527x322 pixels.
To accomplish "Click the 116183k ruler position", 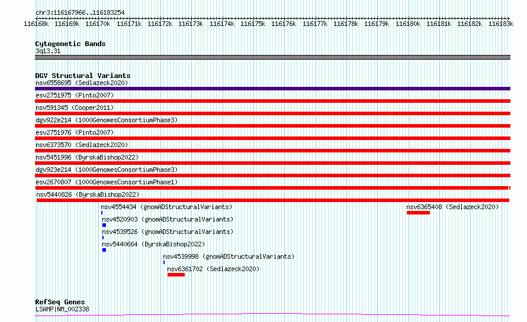I will [501, 24].
